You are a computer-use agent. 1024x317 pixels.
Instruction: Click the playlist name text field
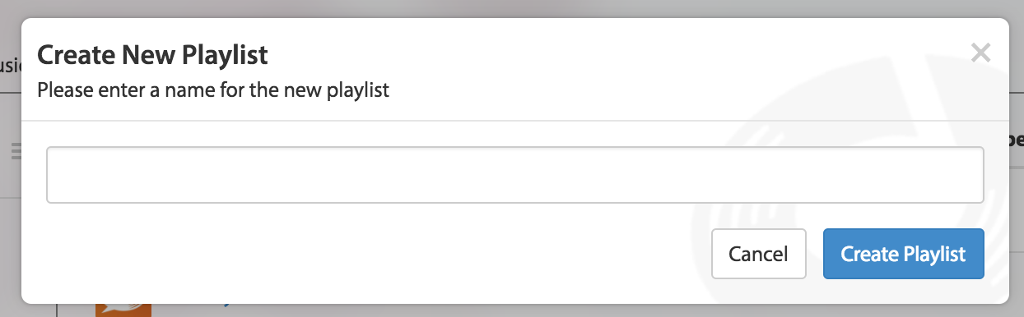[515, 175]
